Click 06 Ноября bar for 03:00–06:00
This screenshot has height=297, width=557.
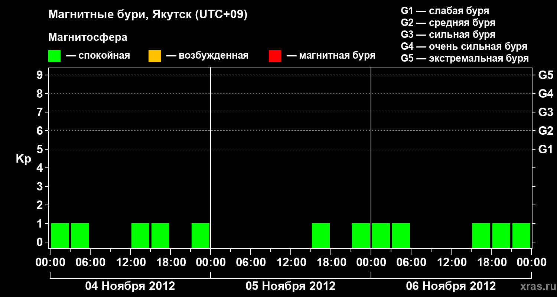(x=401, y=235)
